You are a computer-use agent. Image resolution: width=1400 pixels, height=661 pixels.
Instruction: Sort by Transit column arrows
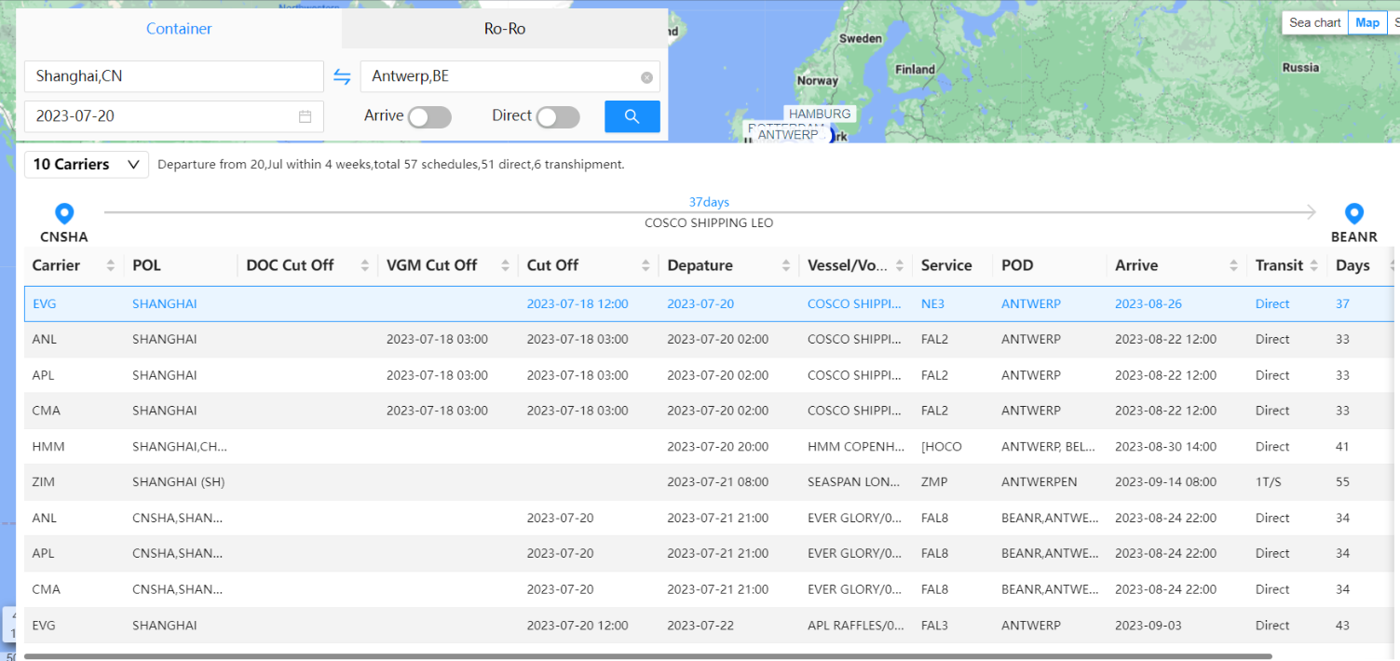[1314, 265]
